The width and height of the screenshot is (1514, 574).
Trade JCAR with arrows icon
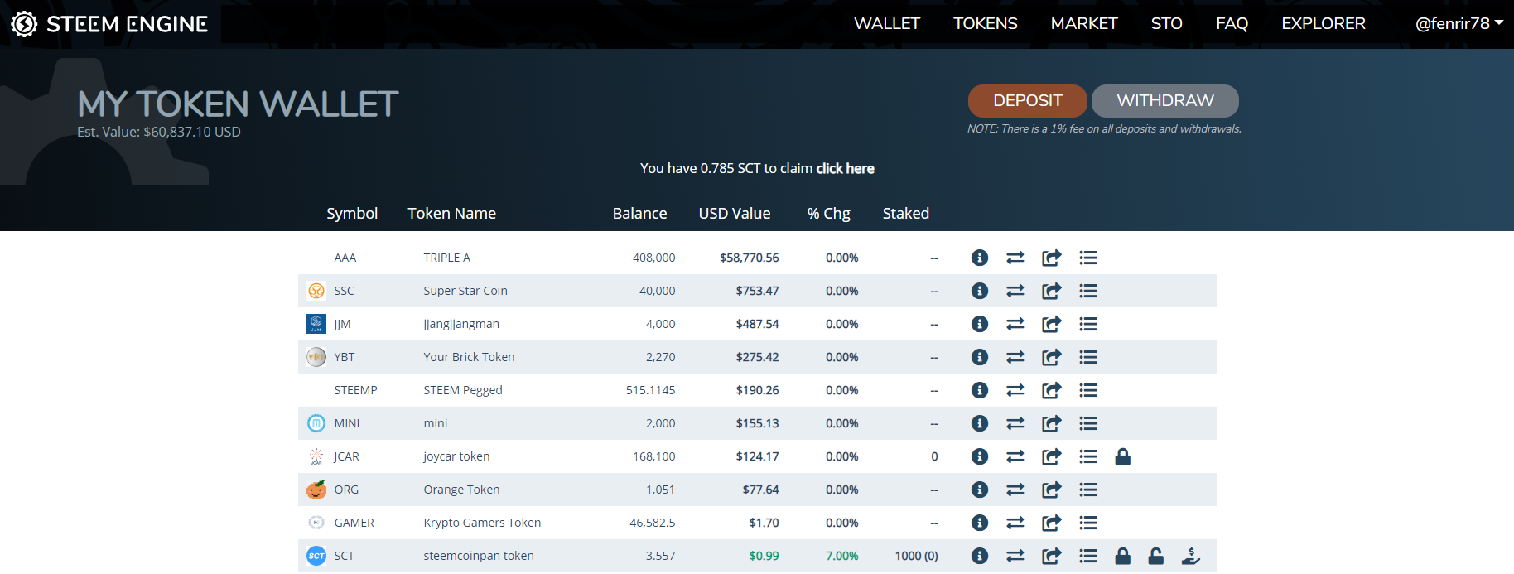(x=1015, y=456)
